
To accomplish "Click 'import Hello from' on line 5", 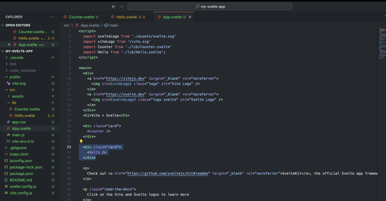I will [x=101, y=52].
